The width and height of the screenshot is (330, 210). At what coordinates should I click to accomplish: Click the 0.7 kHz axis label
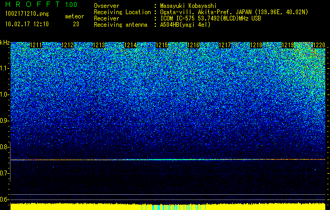(4, 173)
